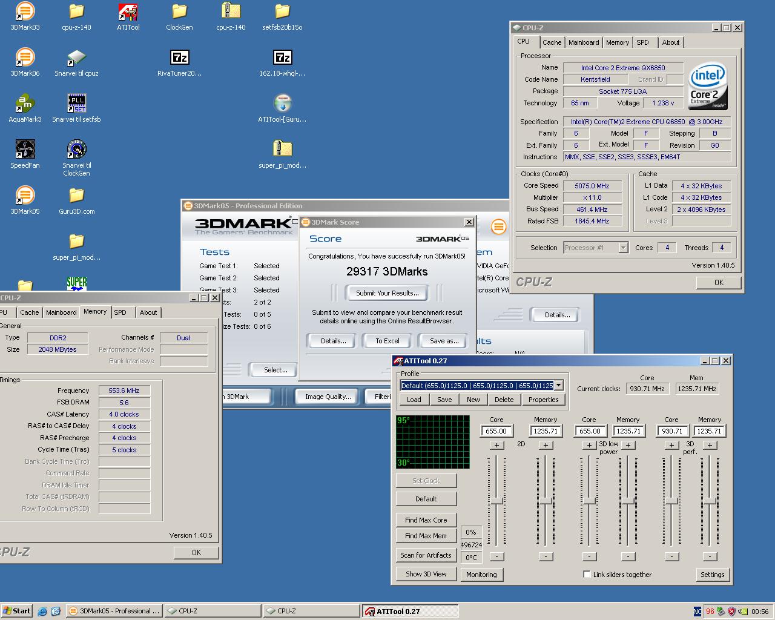This screenshot has height=620, width=775.
Task: Click the Internet Explorer quick launch icon
Action: point(42,612)
